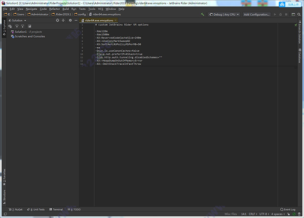Click the config breadcrumb folder

pyautogui.click(x=80, y=14)
